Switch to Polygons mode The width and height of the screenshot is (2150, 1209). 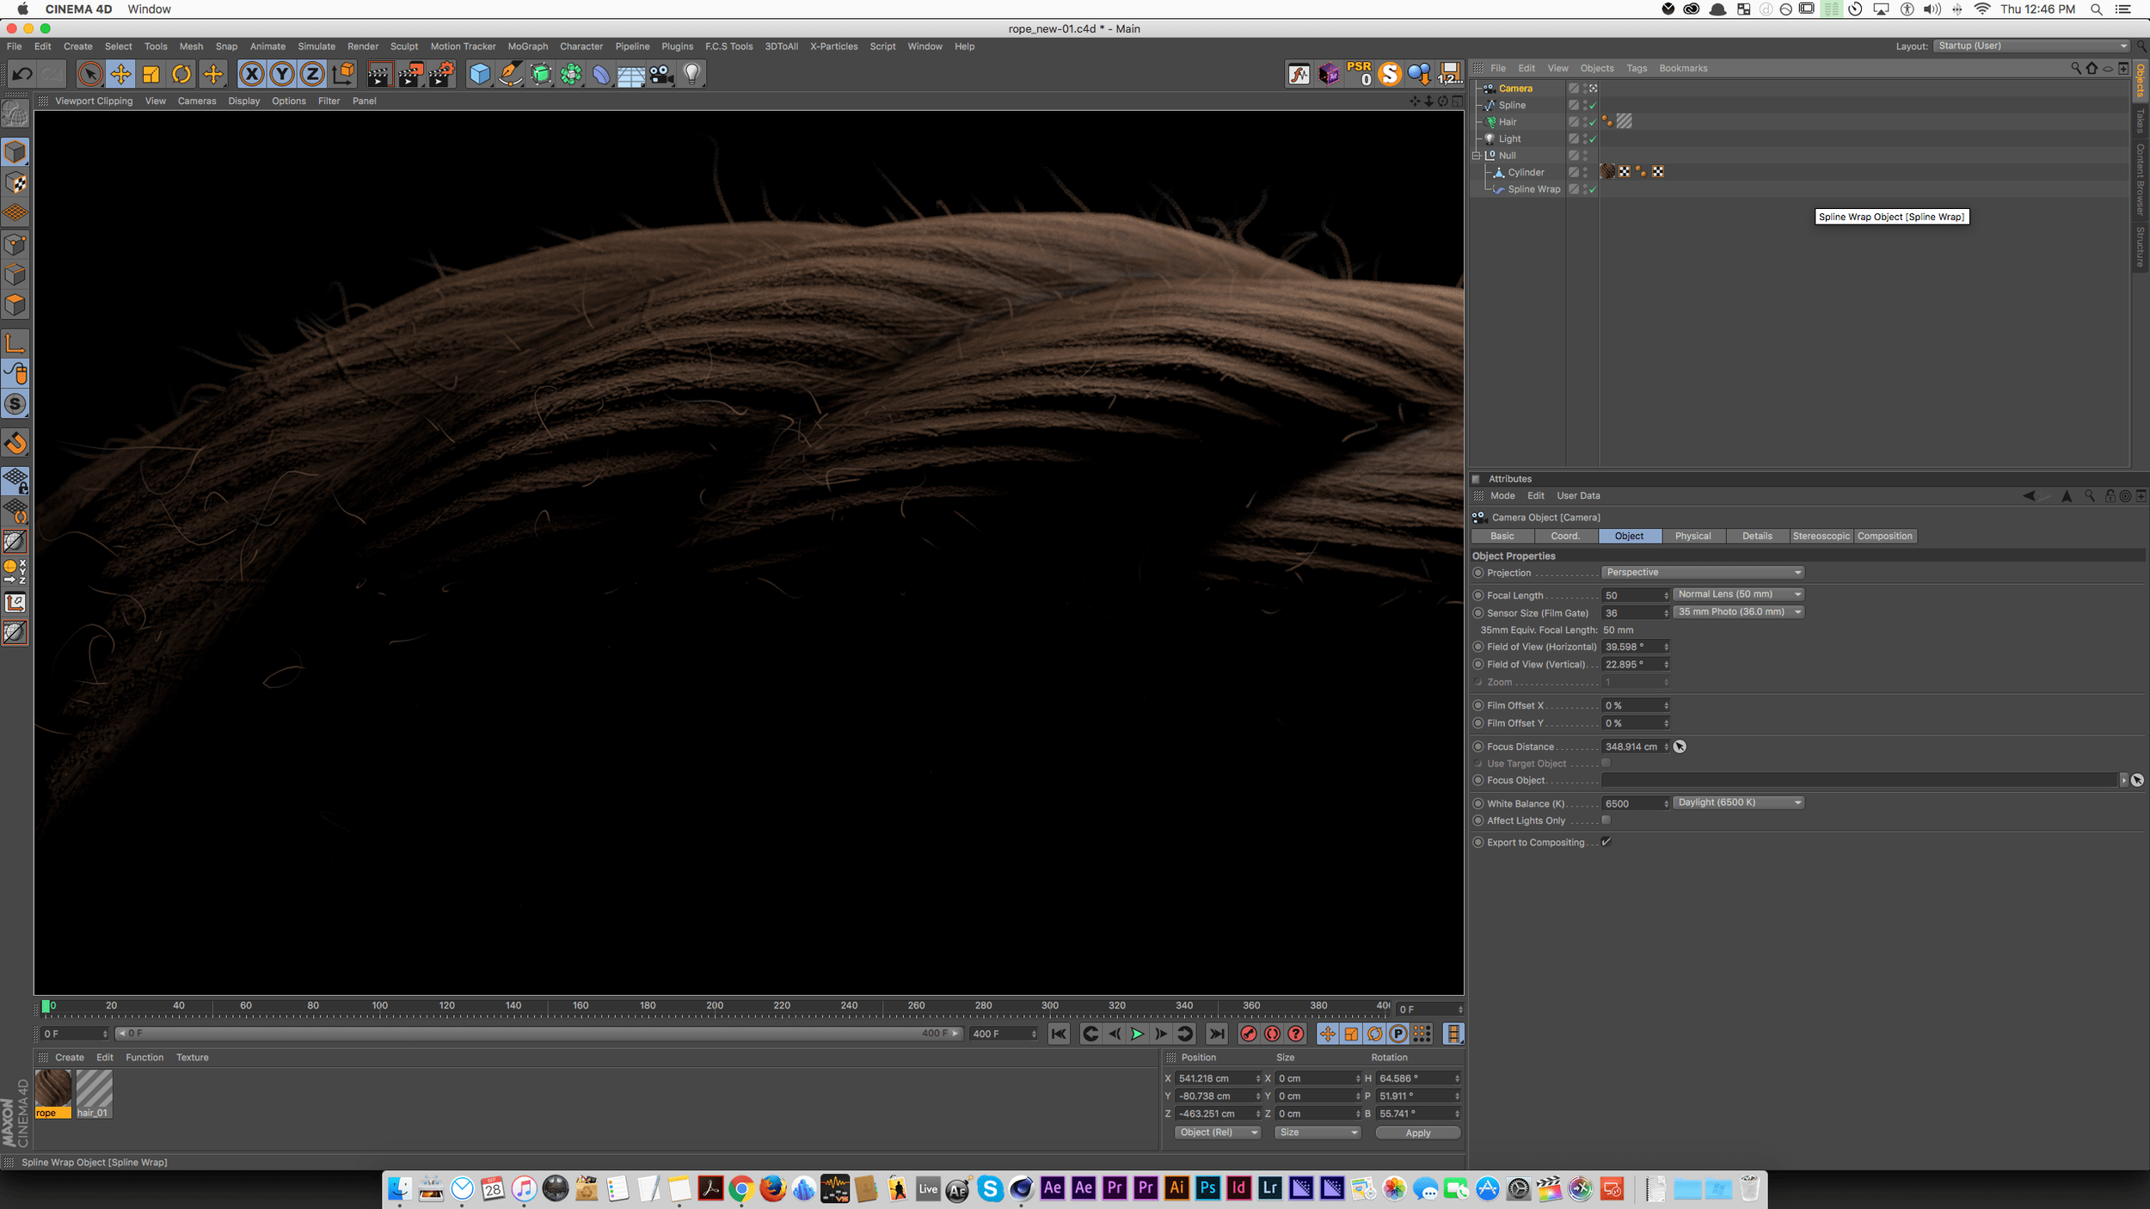(15, 305)
